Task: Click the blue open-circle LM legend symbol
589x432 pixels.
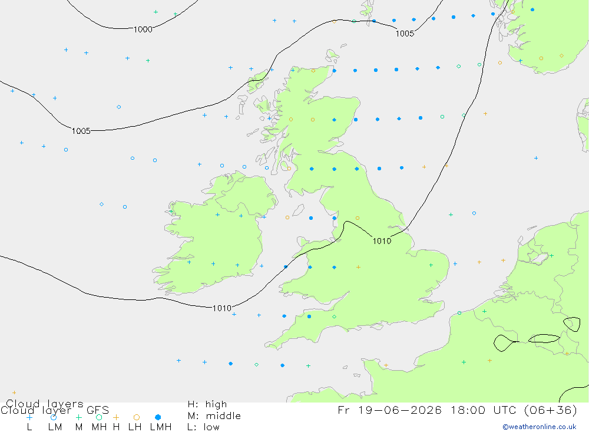Action: tap(54, 417)
